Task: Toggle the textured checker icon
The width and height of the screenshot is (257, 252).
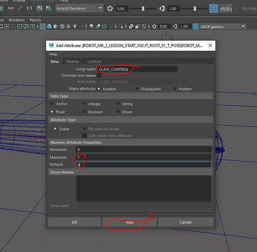Action: pyautogui.click(x=69, y=27)
